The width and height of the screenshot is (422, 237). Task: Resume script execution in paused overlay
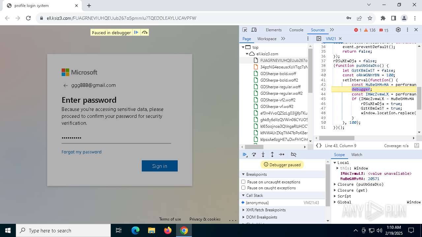point(136,33)
